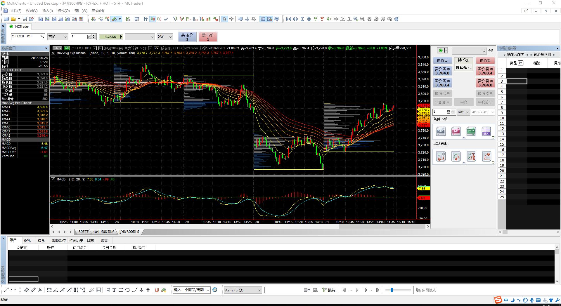Toggle the magnet snap mode icon

pyautogui.click(x=157, y=290)
